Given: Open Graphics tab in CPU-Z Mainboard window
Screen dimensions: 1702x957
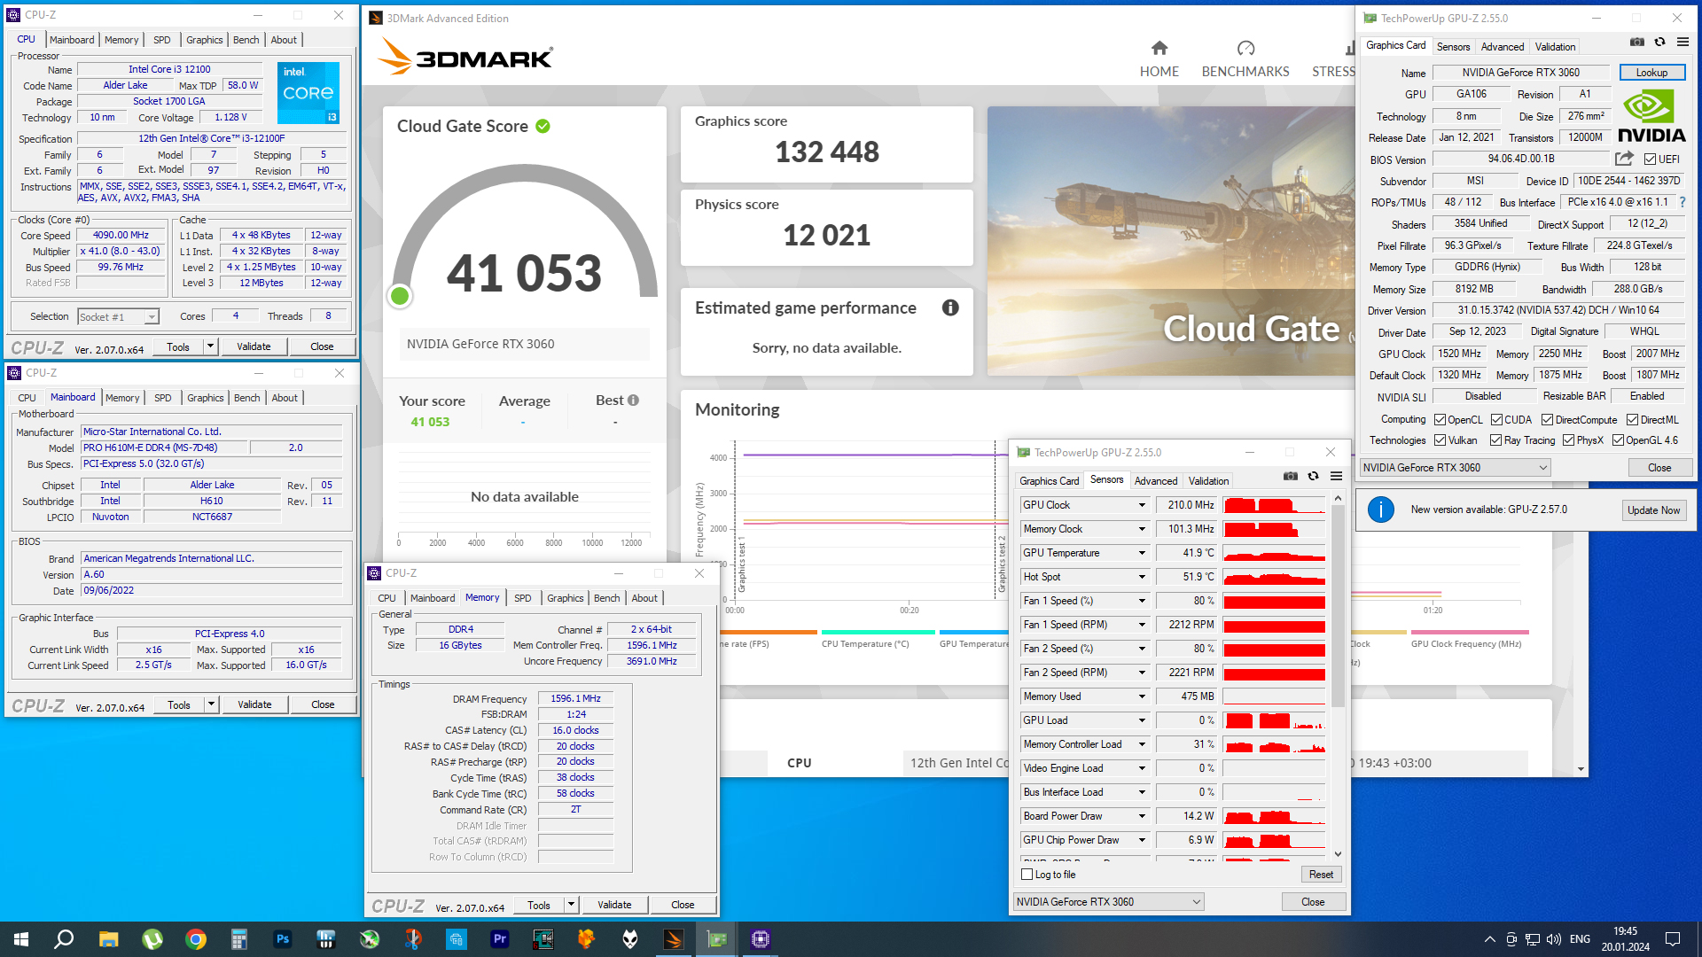Looking at the screenshot, I should (205, 398).
